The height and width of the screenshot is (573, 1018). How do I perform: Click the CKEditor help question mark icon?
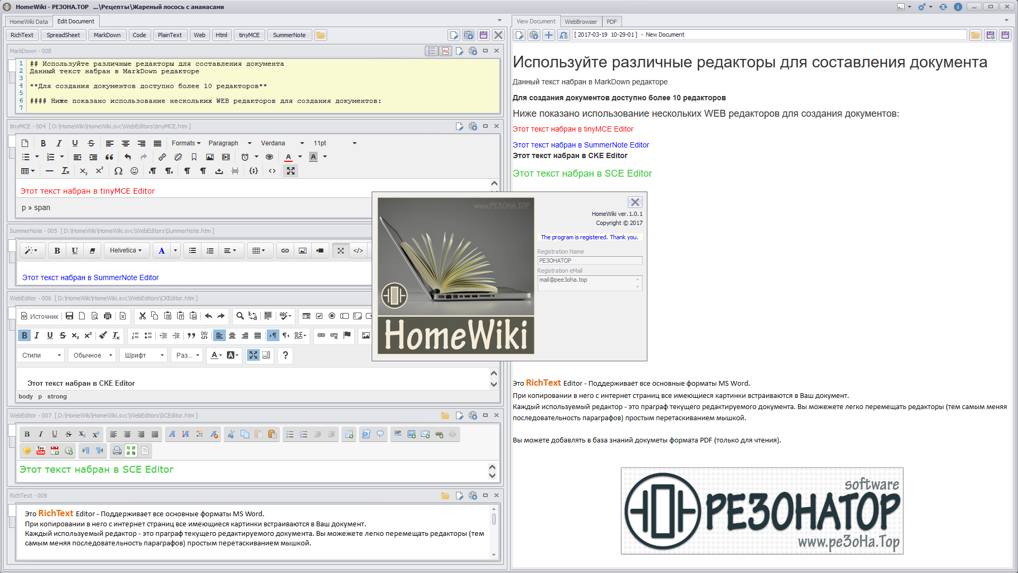pyautogui.click(x=285, y=355)
